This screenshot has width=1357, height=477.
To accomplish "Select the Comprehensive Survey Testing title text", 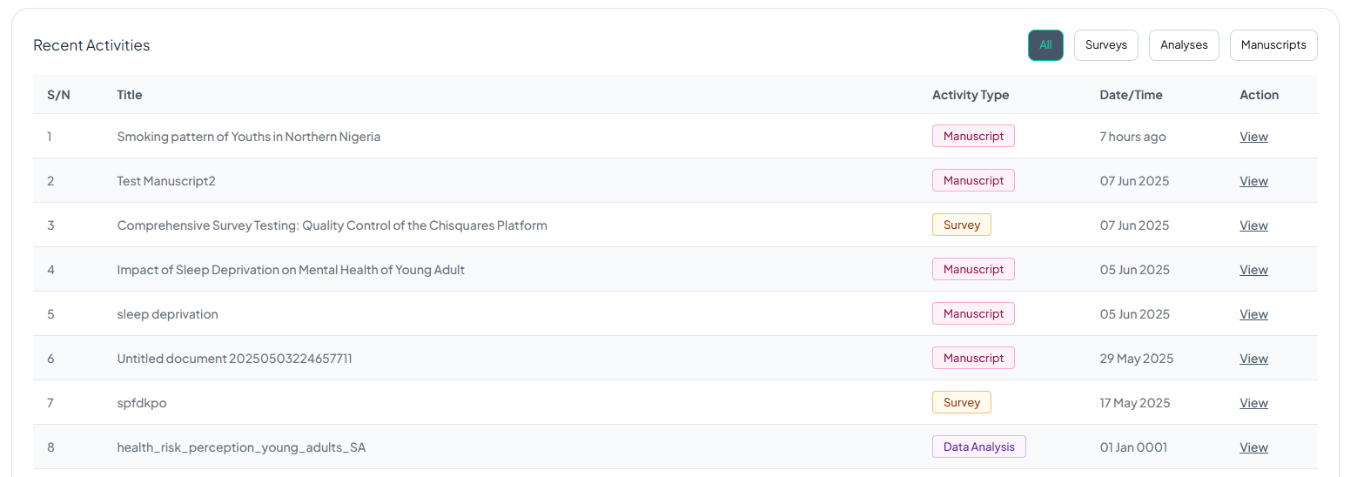I will tap(332, 225).
